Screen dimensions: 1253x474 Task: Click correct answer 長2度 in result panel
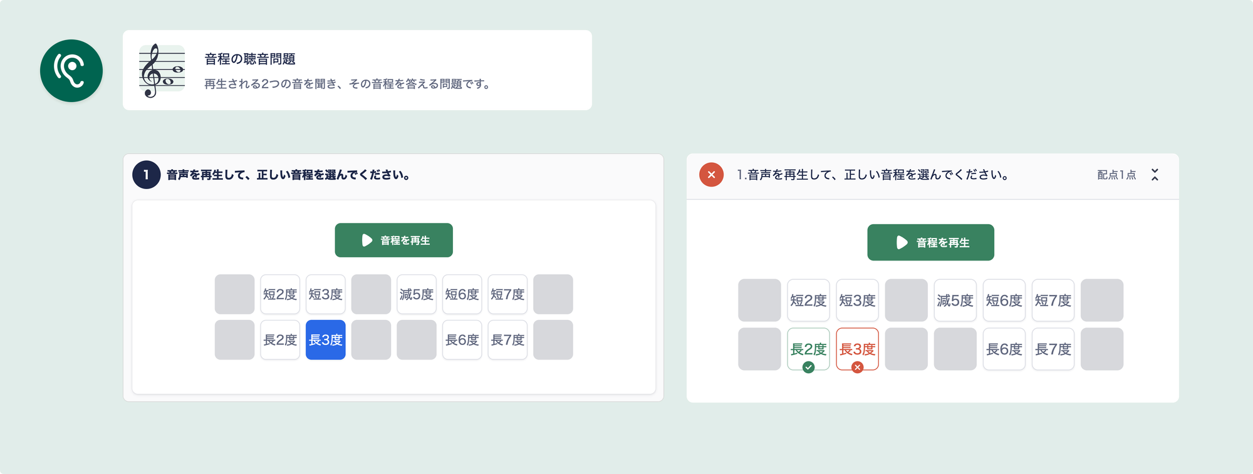pyautogui.click(x=808, y=348)
